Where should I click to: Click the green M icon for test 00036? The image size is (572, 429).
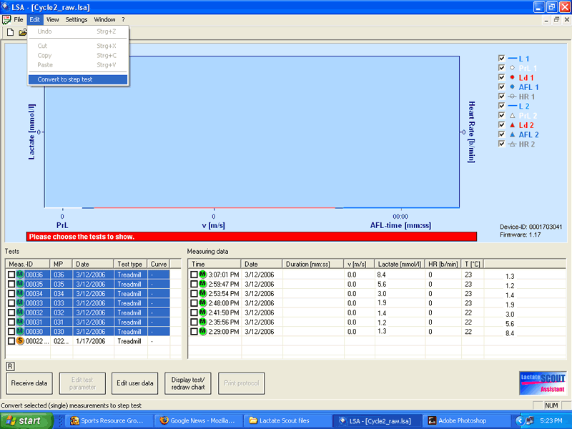coord(20,275)
